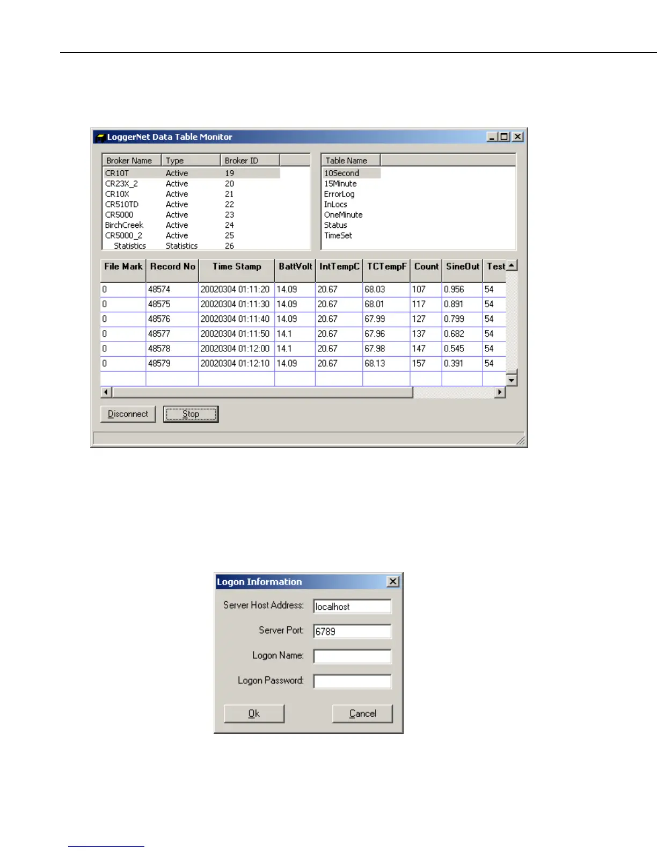Maximize the Data Table Monitor window

(504, 137)
